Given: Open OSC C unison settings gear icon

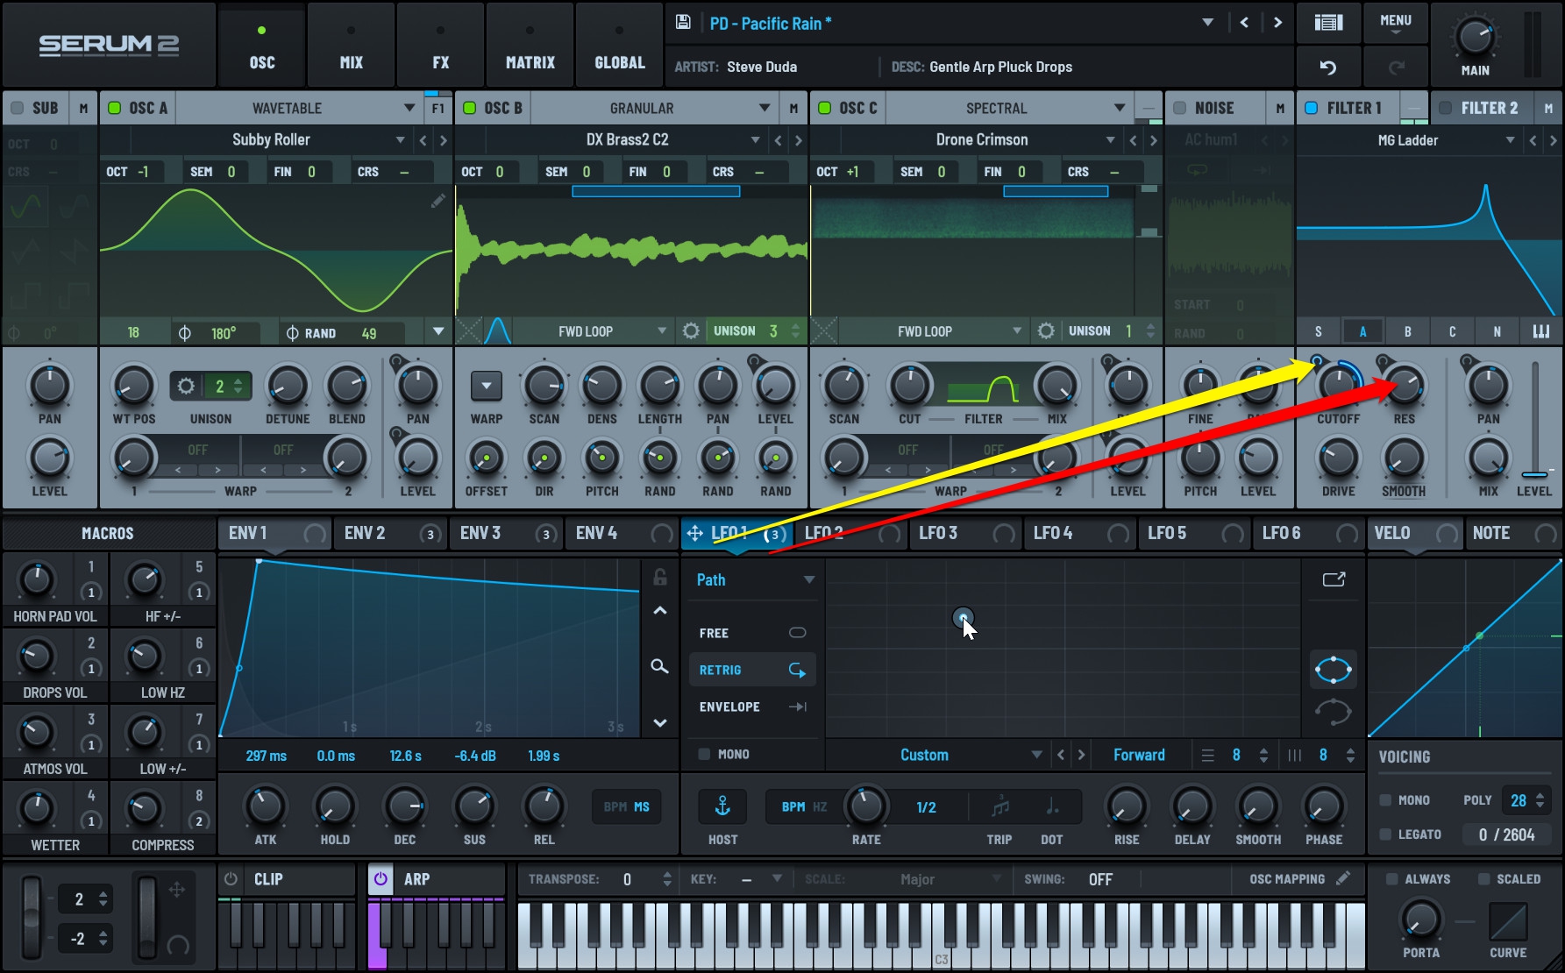Looking at the screenshot, I should (x=1046, y=331).
